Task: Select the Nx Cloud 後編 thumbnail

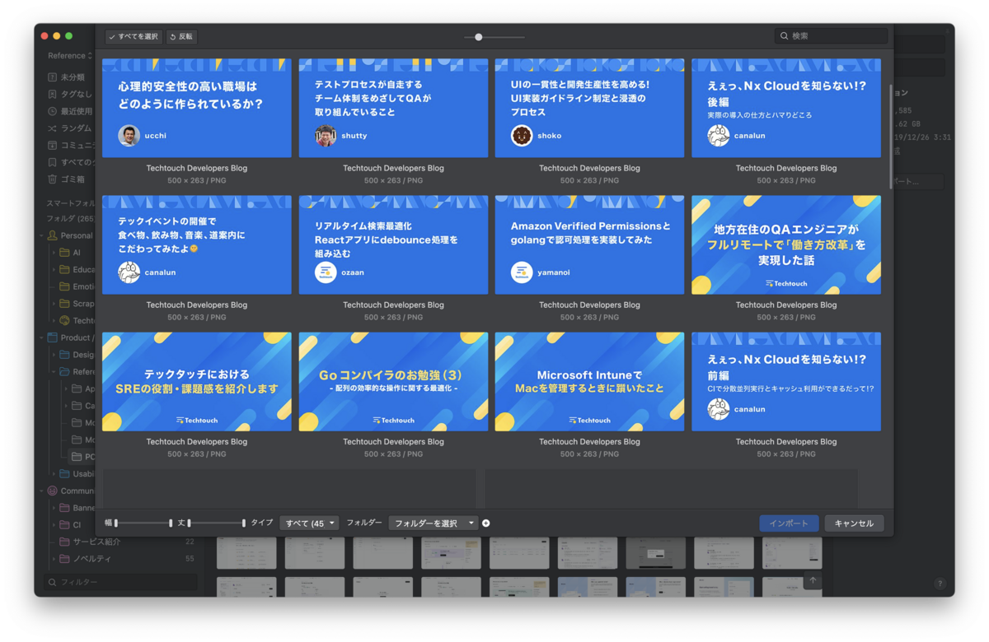Action: 786,108
